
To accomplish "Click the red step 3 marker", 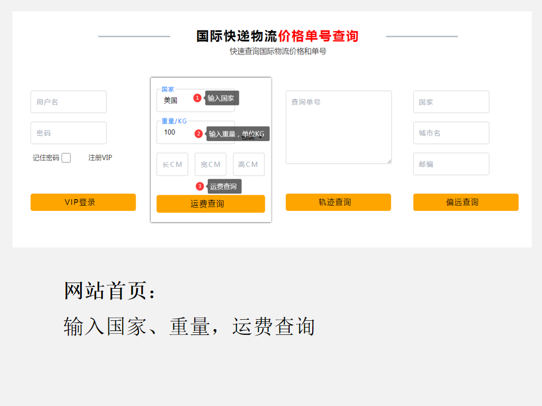I will click(199, 187).
